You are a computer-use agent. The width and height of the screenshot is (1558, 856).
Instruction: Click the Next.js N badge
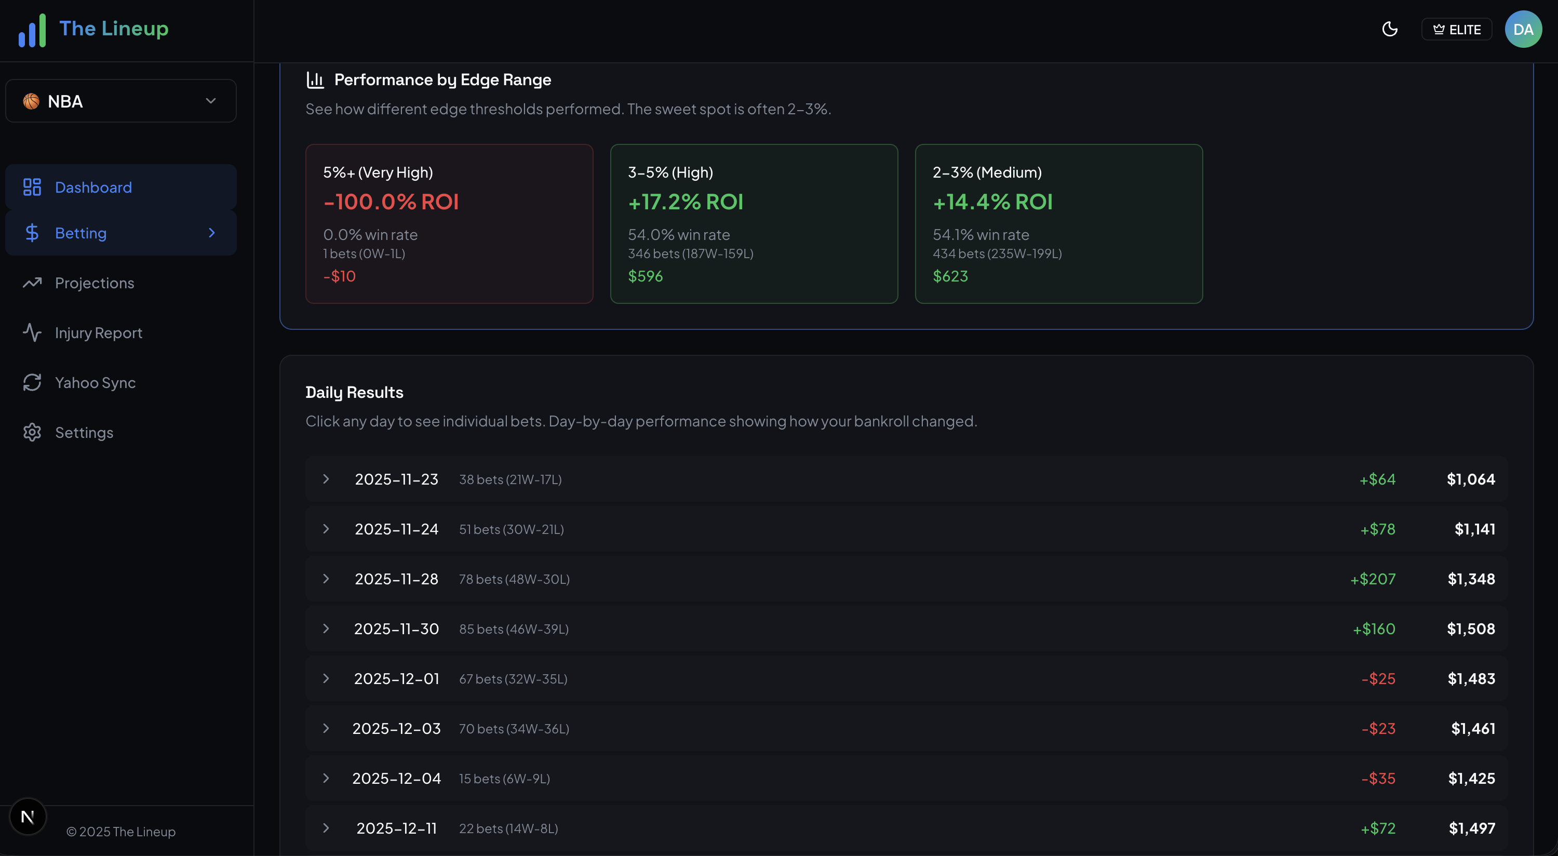click(28, 817)
